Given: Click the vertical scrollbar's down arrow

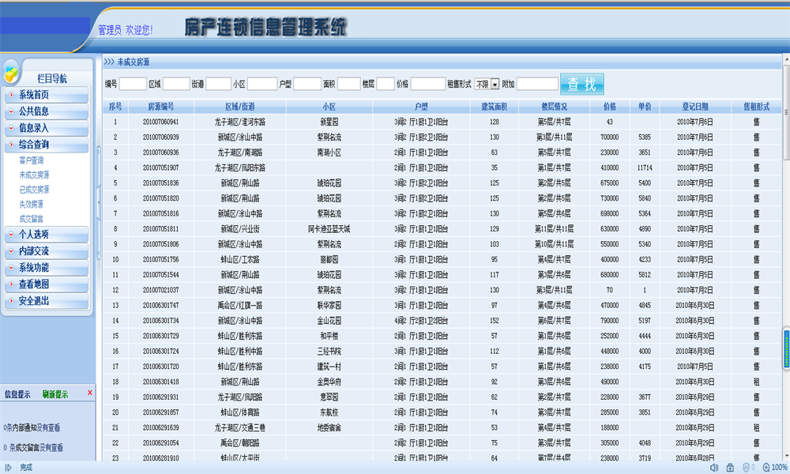Looking at the screenshot, I should point(785,454).
